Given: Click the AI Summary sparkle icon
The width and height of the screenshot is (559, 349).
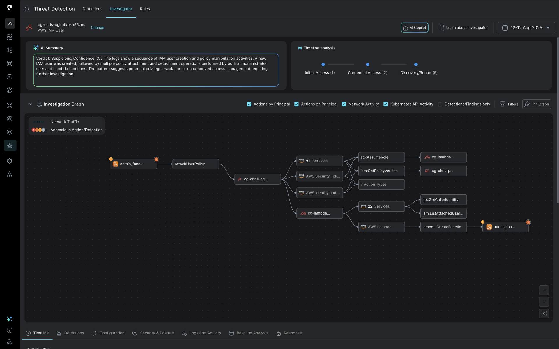Looking at the screenshot, I should tap(36, 48).
